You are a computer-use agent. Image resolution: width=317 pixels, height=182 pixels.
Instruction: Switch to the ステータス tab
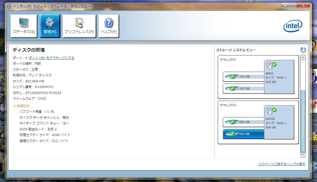point(24,25)
